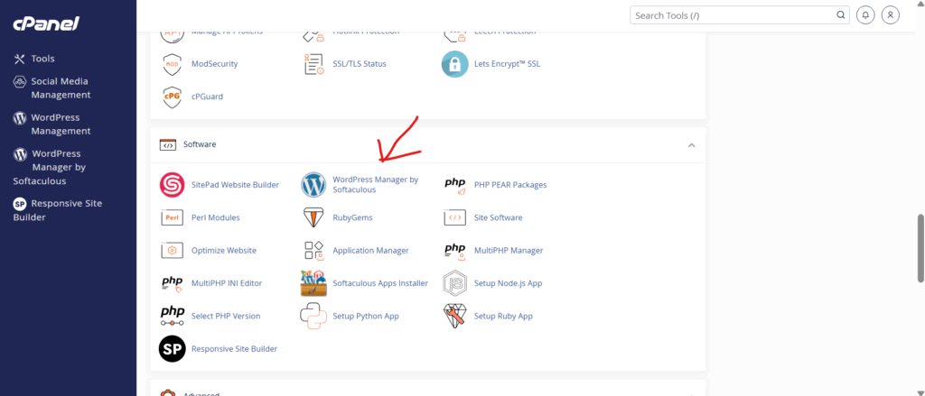Screen dimensions: 925x396
Task: Select Tools in the sidebar
Action: tap(42, 59)
